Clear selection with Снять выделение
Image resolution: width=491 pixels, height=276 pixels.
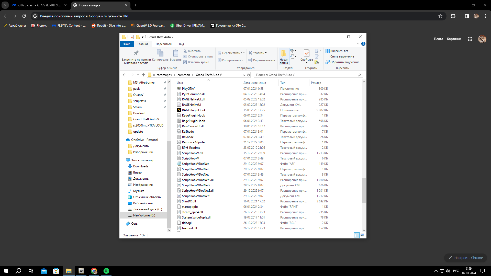point(342,56)
